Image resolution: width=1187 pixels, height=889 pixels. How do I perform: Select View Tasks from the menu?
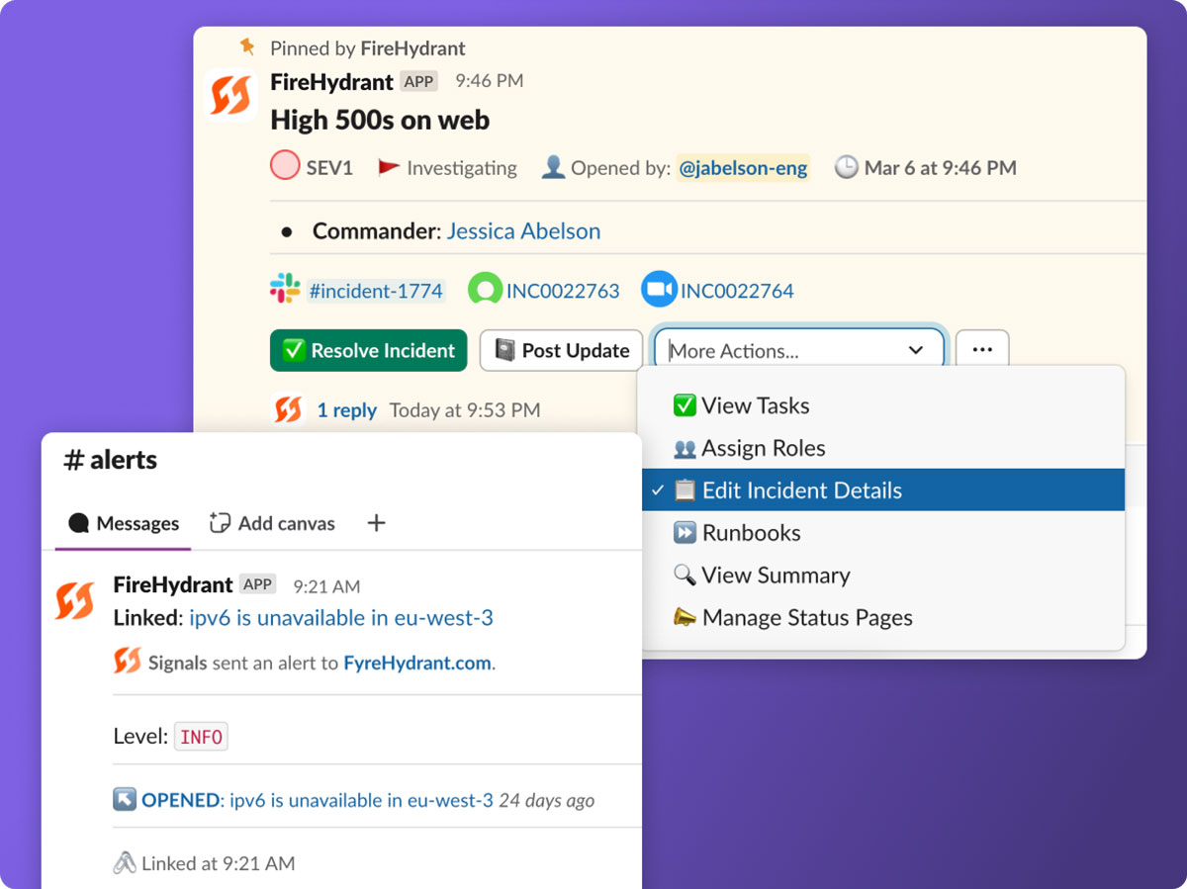[883, 405]
